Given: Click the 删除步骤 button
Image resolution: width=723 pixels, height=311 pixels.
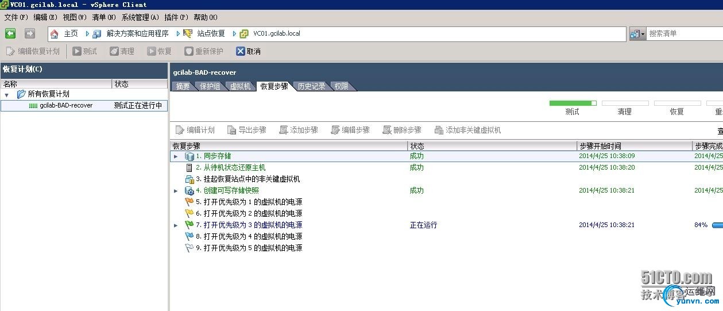Looking at the screenshot, I should pos(401,130).
